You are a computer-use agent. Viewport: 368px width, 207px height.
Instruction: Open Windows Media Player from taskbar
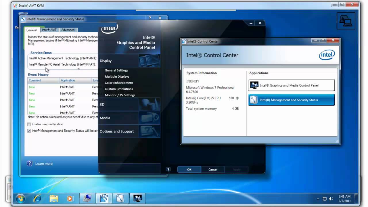[x=70, y=198]
